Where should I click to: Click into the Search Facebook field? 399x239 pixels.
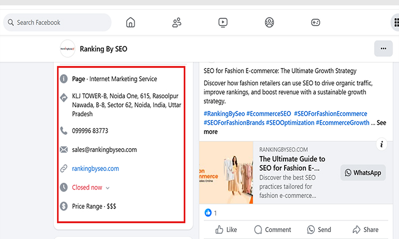(x=57, y=22)
